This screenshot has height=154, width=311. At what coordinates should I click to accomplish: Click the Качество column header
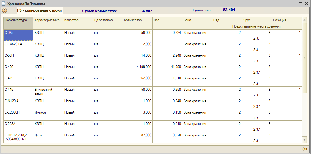click(78, 23)
